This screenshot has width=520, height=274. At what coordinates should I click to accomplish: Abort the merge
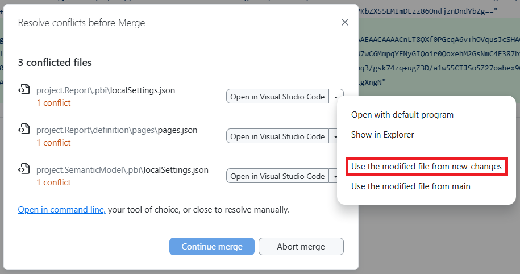(301, 247)
